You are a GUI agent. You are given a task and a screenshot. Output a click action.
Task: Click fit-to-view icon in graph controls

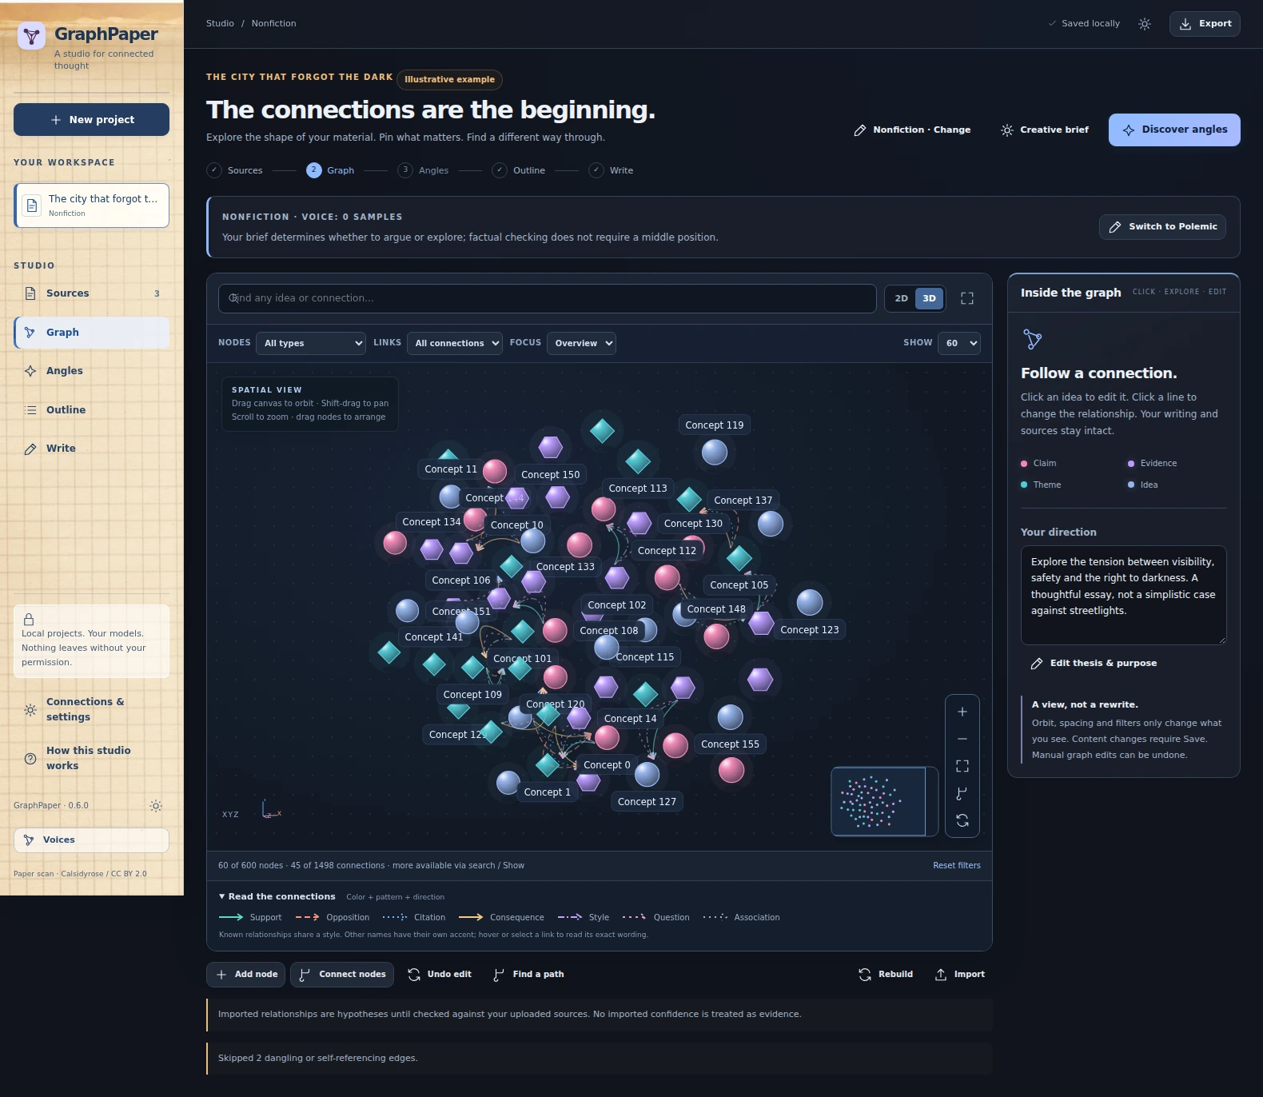pyautogui.click(x=962, y=766)
